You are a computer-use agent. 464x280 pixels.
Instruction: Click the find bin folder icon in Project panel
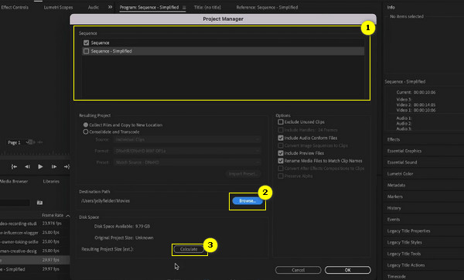(x=39, y=203)
